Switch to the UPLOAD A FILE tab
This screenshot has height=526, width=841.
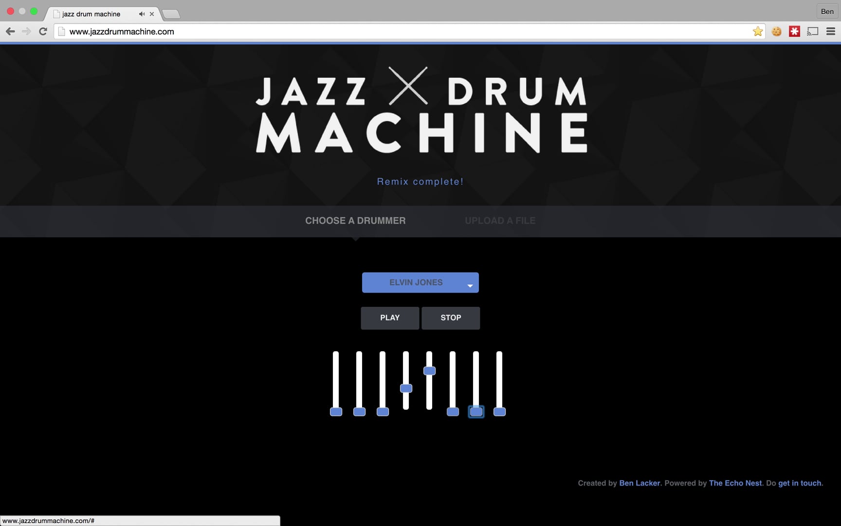pyautogui.click(x=500, y=221)
